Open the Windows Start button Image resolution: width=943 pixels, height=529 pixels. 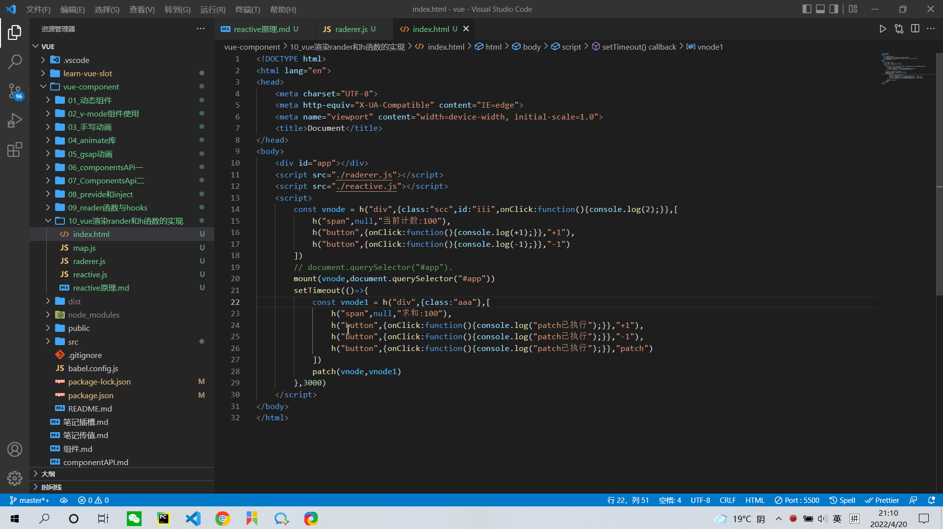[15, 518]
